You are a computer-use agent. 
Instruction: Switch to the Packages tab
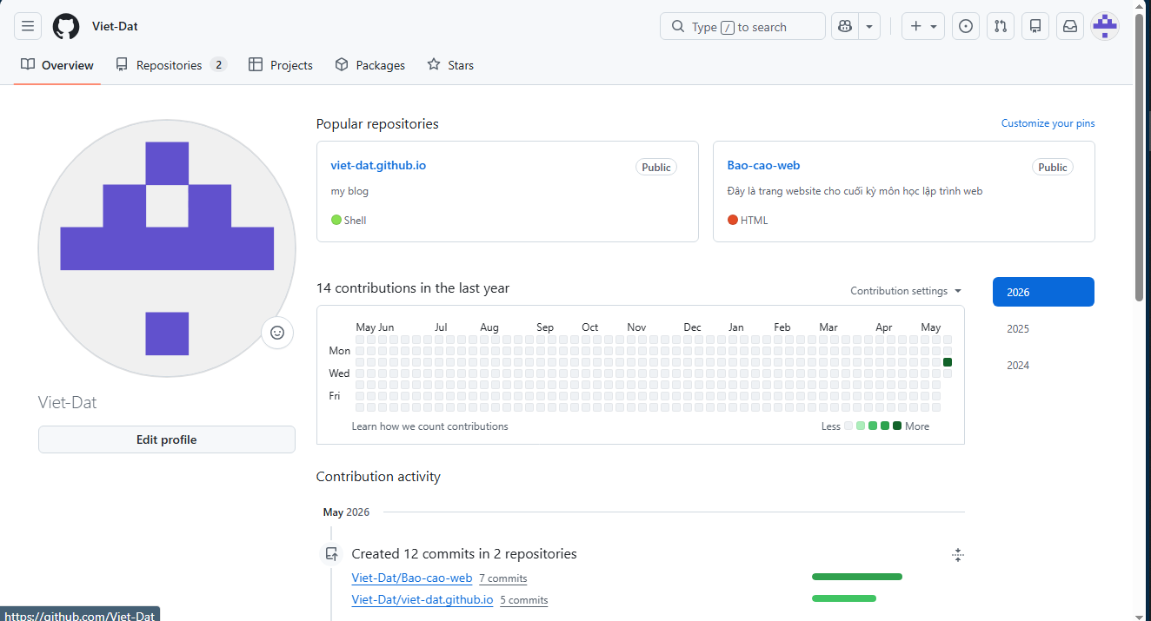(x=369, y=65)
